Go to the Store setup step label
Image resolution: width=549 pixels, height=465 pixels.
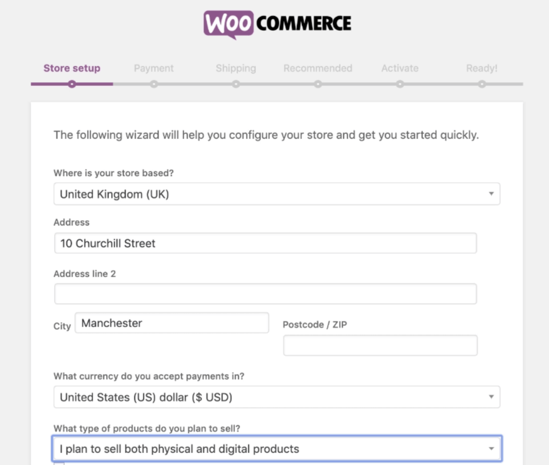tap(71, 68)
